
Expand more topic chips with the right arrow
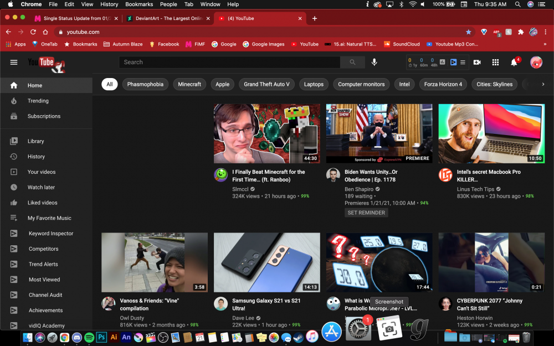point(542,84)
